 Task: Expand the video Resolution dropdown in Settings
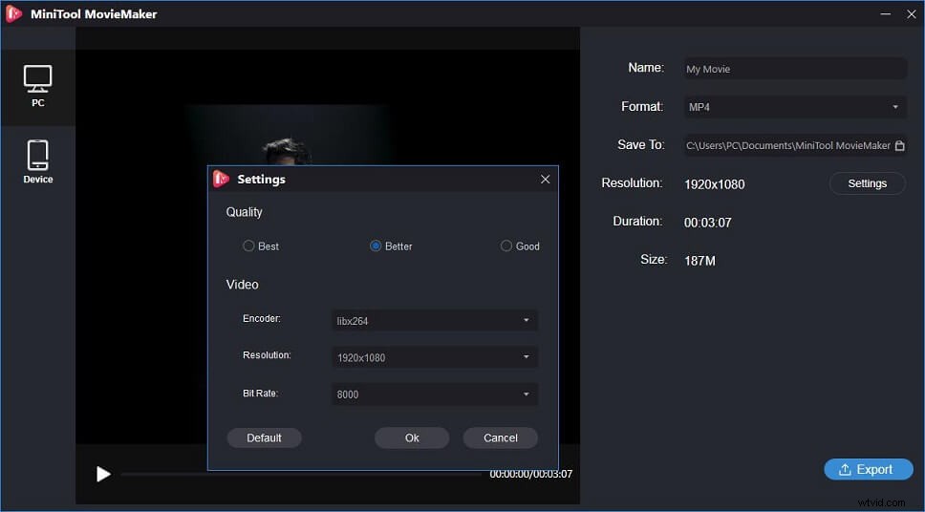pyautogui.click(x=434, y=357)
